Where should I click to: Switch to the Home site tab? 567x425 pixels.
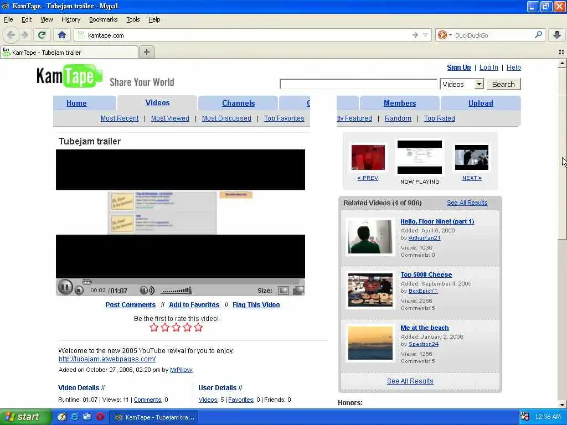pos(76,103)
